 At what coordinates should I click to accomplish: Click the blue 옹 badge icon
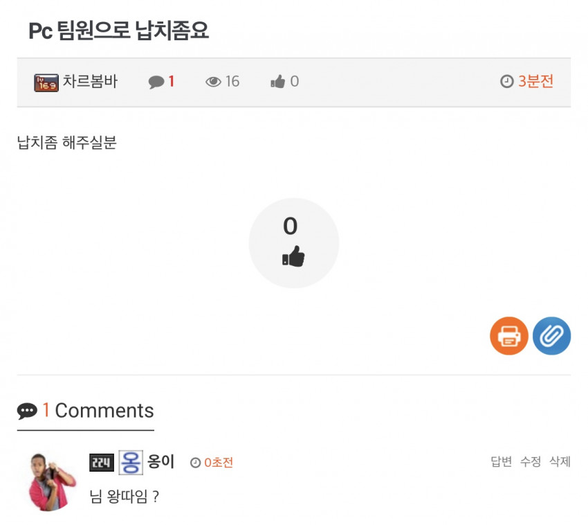pyautogui.click(x=131, y=462)
